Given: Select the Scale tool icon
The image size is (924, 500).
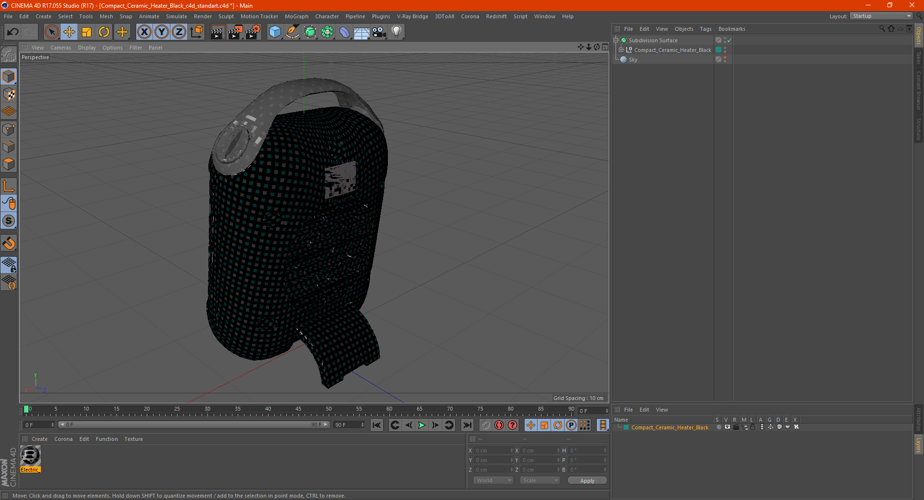Looking at the screenshot, I should click(x=87, y=32).
